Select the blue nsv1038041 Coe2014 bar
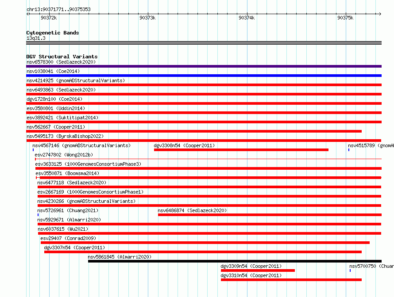The width and height of the screenshot is (394, 297). (x=204, y=76)
